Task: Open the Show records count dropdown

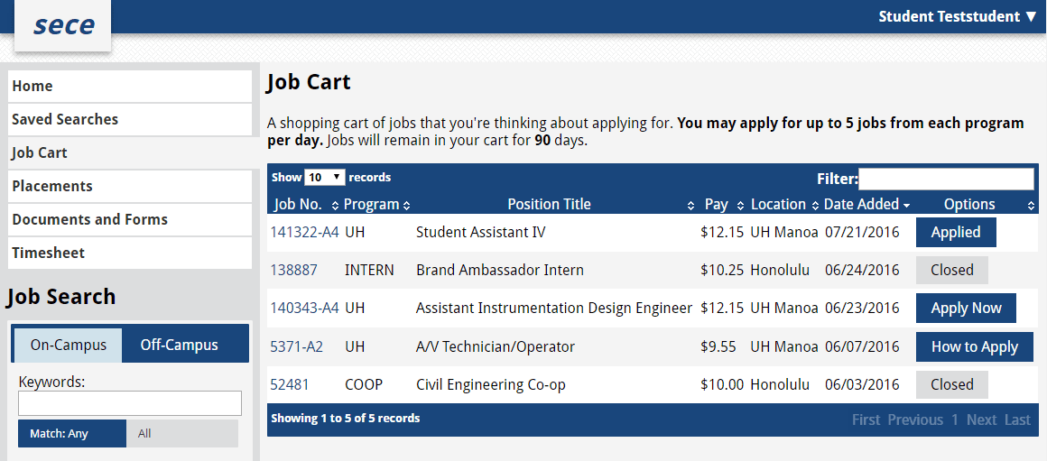Action: click(x=325, y=178)
